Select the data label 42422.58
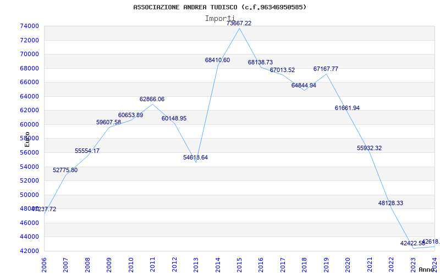This screenshot has width=440, height=275. point(413,243)
